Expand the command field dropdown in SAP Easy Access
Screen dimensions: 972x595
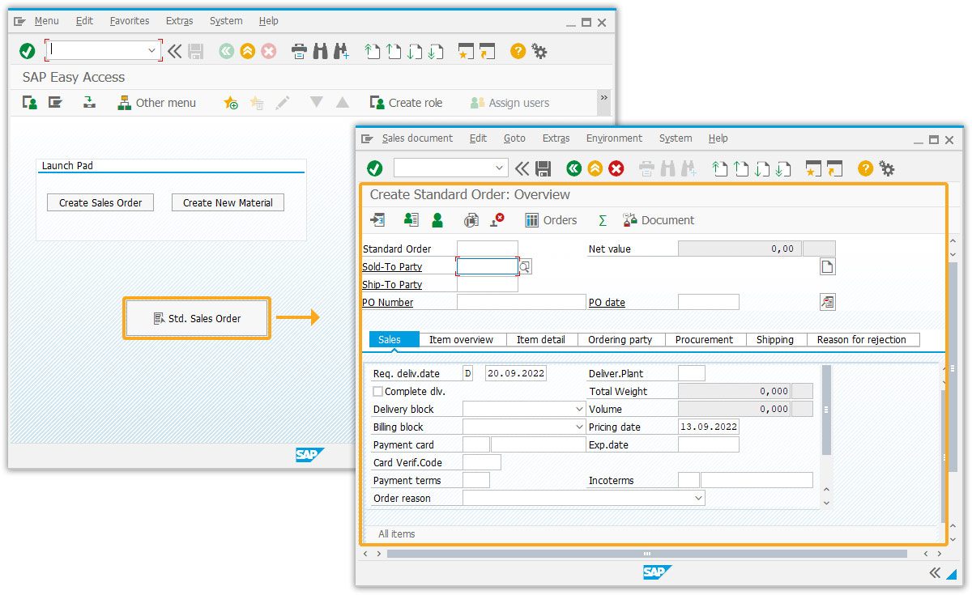tap(151, 50)
